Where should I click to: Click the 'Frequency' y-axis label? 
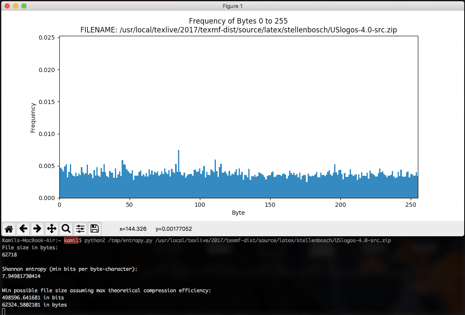coord(33,117)
